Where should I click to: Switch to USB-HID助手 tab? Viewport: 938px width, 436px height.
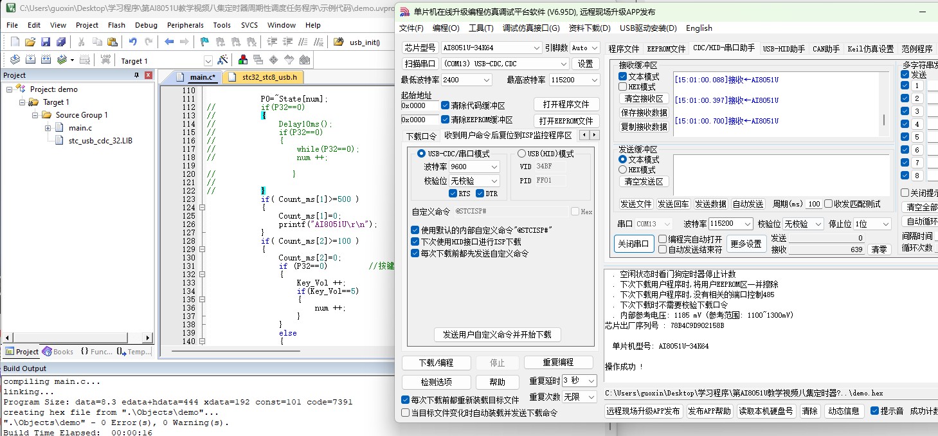(x=784, y=49)
